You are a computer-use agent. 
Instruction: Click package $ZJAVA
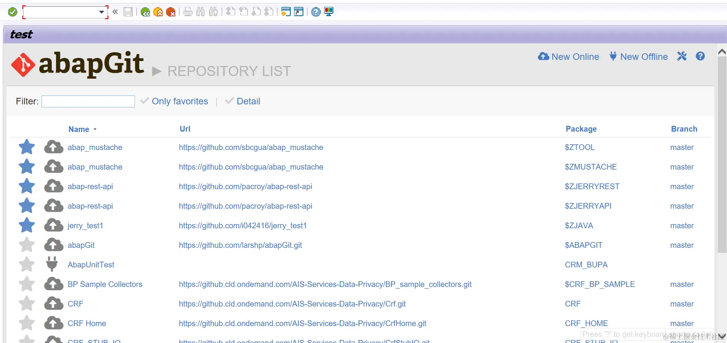coord(579,226)
